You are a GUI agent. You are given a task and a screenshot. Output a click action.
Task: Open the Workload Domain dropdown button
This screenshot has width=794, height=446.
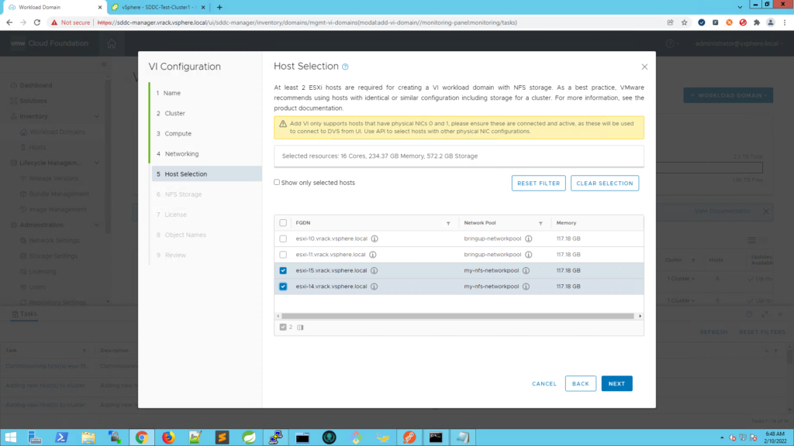[728, 95]
